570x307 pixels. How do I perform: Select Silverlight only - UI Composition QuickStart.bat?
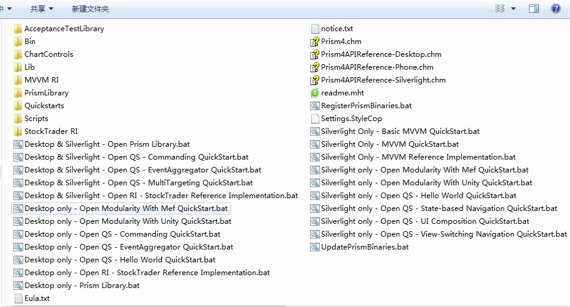[420, 221]
